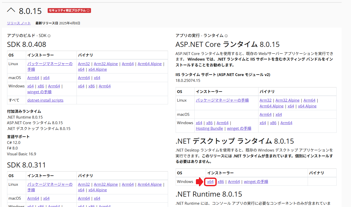The height and width of the screenshot is (207, 351).
Task: Download the ASP.NET Core Hosting Bundle
Action: coord(209,128)
